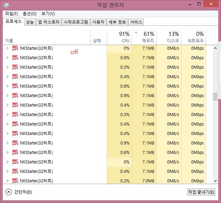Click the 7.0MB memory cell

144,181
